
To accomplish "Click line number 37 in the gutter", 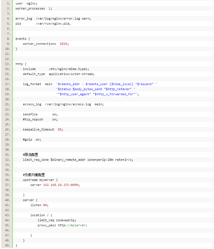I will [8, 185].
